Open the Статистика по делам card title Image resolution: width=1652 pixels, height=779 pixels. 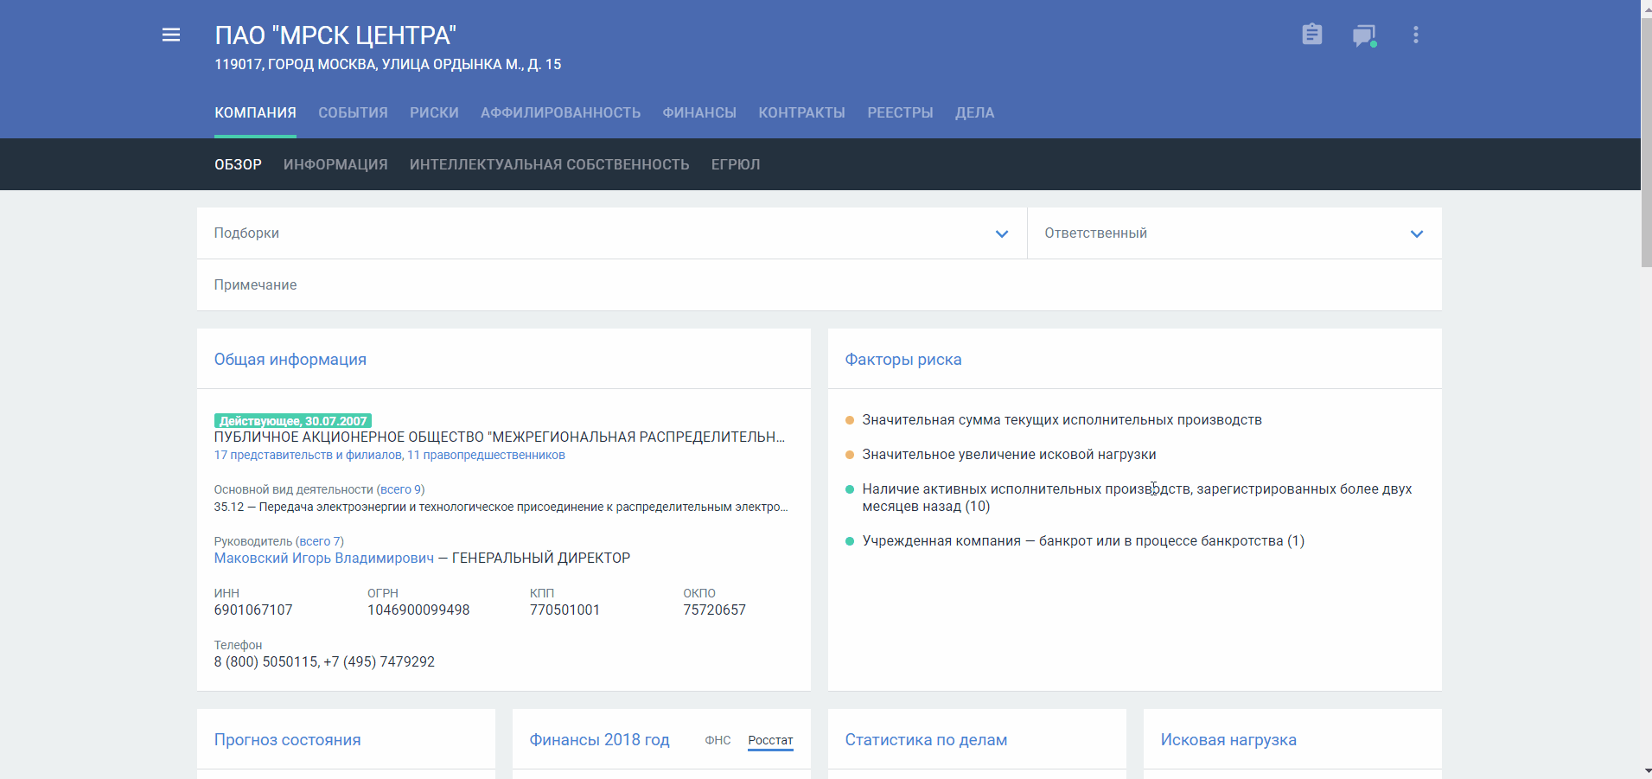tap(926, 740)
